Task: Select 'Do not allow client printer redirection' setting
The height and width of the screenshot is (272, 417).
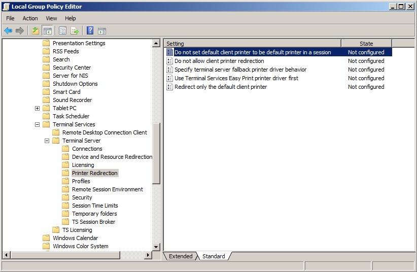Action: [219, 61]
